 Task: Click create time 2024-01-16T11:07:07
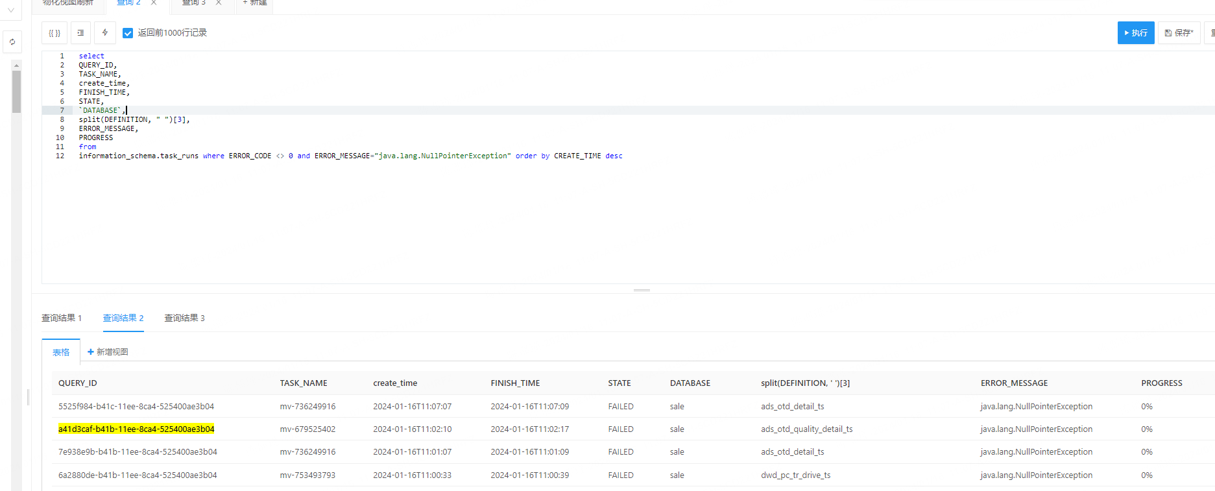click(x=412, y=407)
